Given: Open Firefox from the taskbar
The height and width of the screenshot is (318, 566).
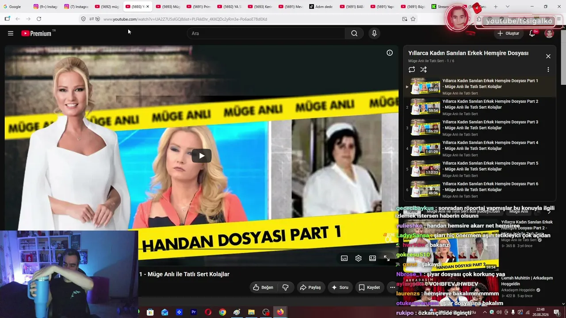Looking at the screenshot, I should [x=280, y=312].
